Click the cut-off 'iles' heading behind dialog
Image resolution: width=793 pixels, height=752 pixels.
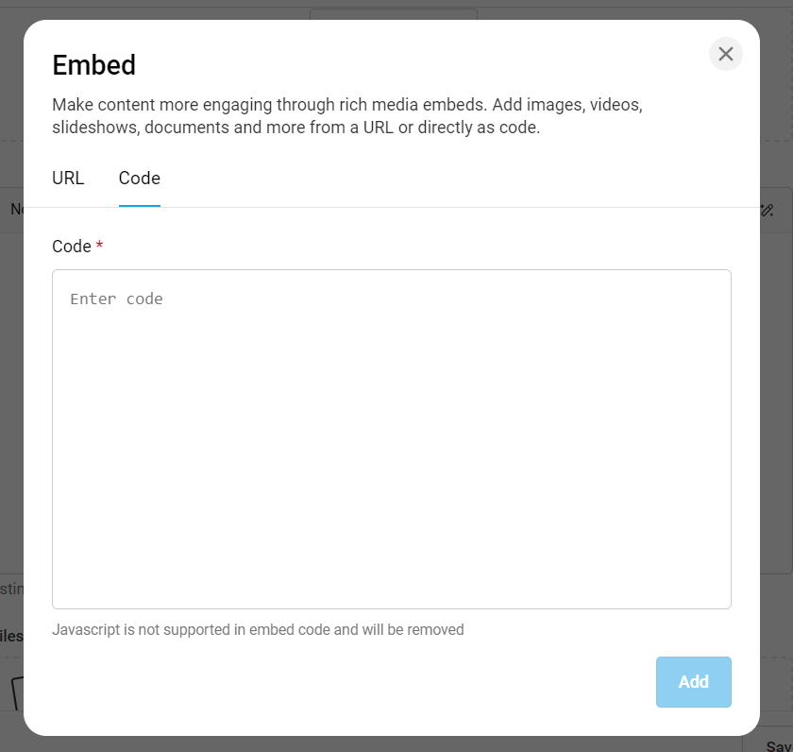pyautogui.click(x=11, y=636)
